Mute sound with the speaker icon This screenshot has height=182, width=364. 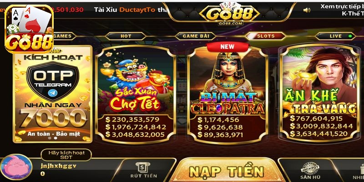pyautogui.click(x=307, y=10)
